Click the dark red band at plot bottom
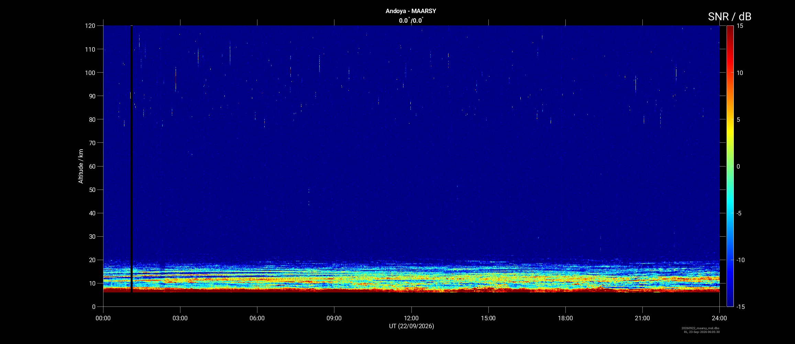The image size is (795, 344). click(x=411, y=290)
